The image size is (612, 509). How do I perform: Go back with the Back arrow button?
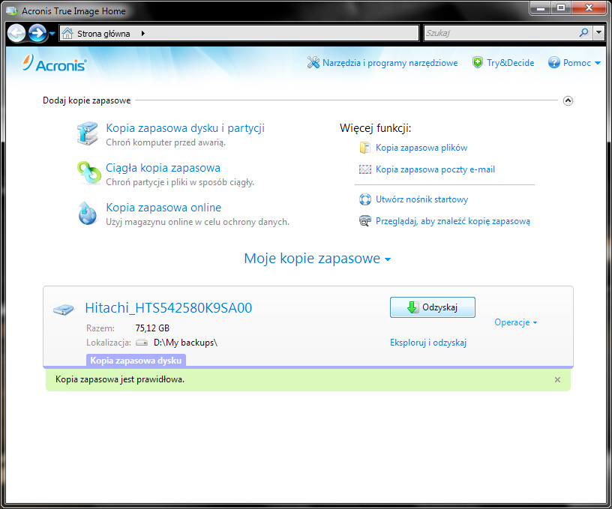(16, 33)
